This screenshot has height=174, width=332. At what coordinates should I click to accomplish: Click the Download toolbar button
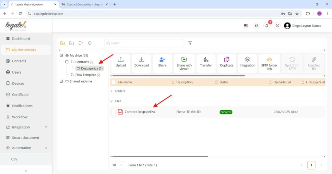(x=141, y=64)
